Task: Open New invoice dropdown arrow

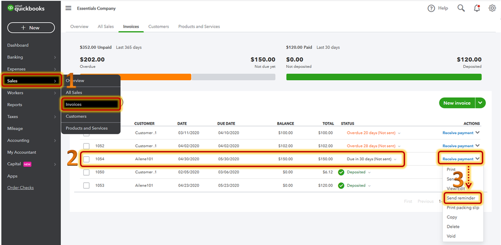Action: (x=480, y=103)
